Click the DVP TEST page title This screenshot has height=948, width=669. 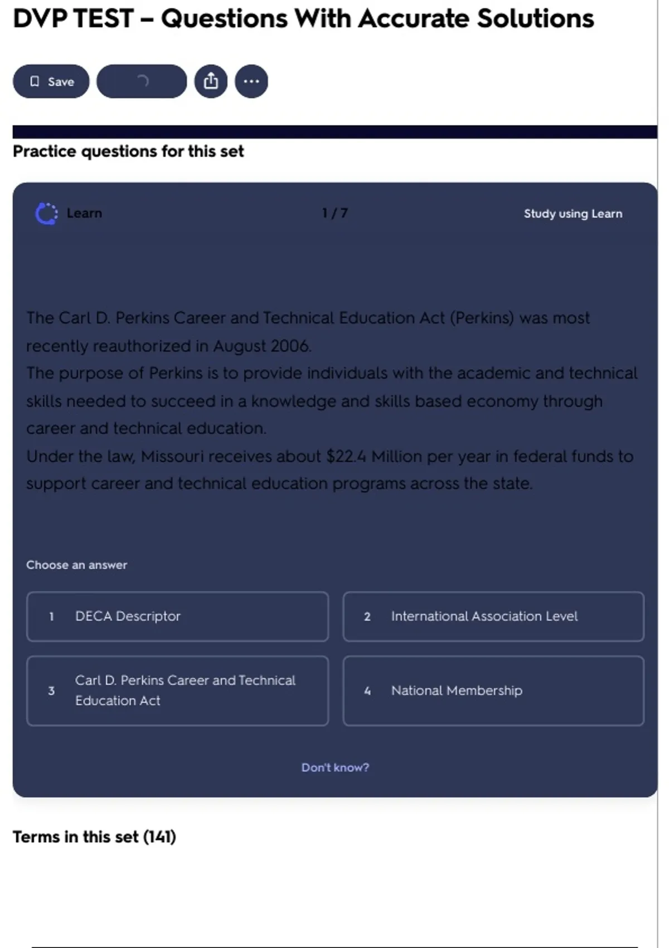click(x=303, y=18)
